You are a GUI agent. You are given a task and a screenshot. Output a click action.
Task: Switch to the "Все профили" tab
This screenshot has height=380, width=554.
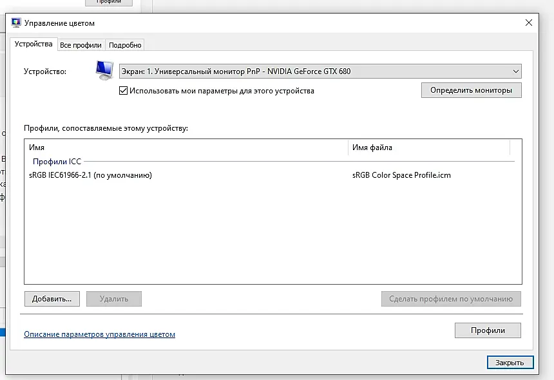(81, 45)
